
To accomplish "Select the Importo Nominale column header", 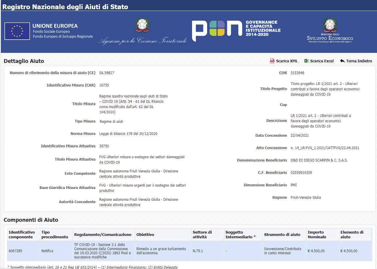I will [x=323, y=234].
